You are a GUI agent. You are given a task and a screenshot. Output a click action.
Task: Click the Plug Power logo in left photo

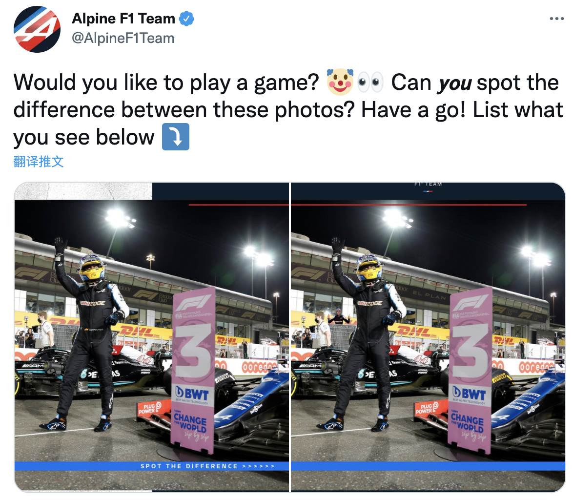tap(150, 408)
